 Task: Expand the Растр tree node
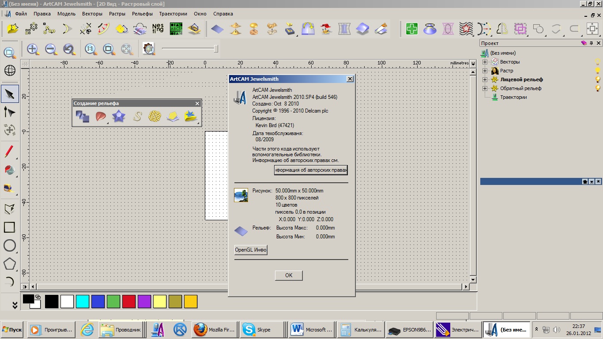(x=485, y=71)
